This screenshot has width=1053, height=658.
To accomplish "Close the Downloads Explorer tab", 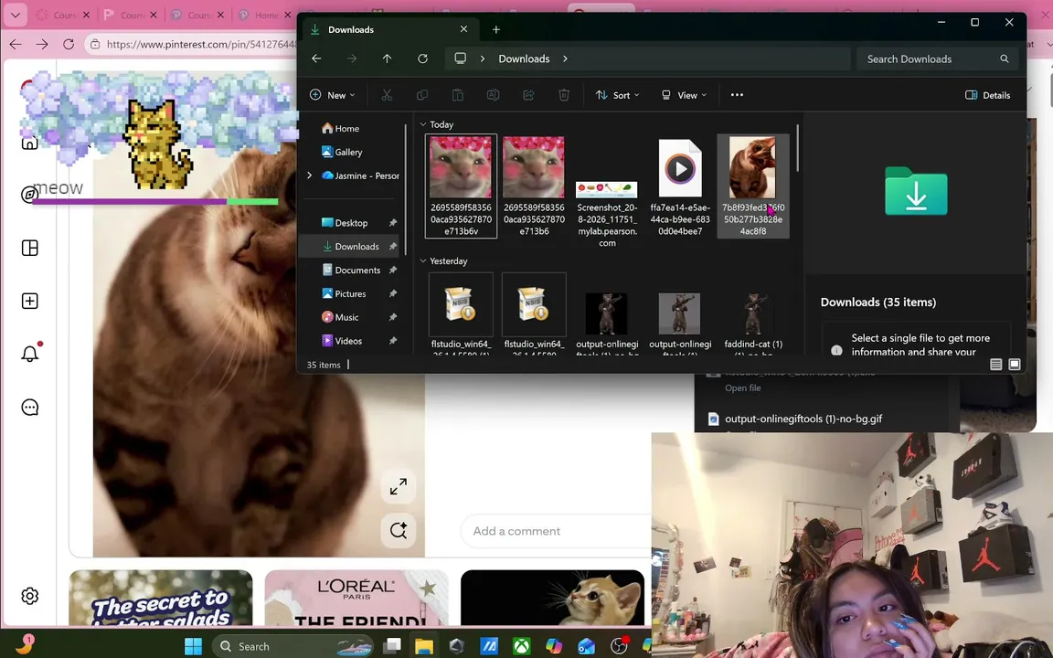I will (463, 29).
